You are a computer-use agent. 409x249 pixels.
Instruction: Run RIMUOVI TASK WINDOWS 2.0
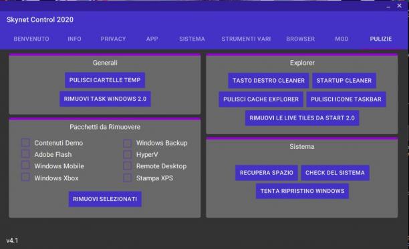coord(105,99)
